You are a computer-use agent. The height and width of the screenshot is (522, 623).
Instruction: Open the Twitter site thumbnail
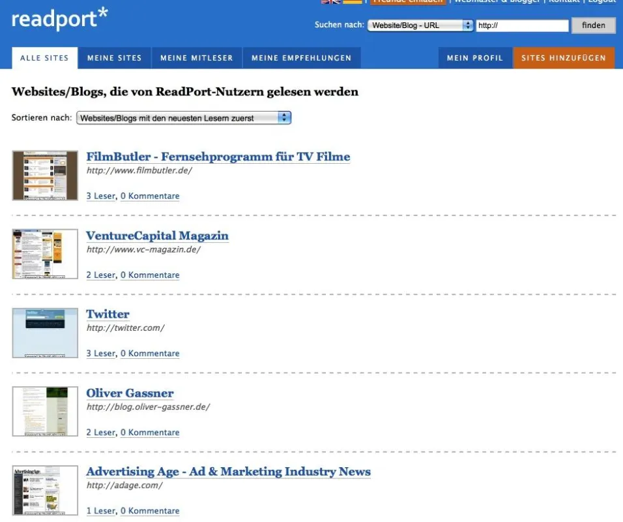point(45,333)
